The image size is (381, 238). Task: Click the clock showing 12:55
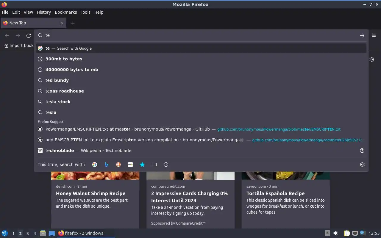point(374,233)
